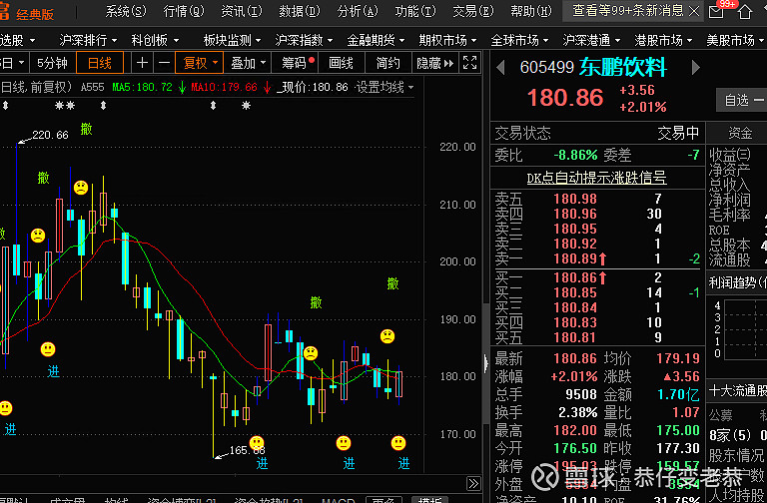The image size is (767, 503).
Task: Open the 系统(S) menu
Action: (126, 11)
